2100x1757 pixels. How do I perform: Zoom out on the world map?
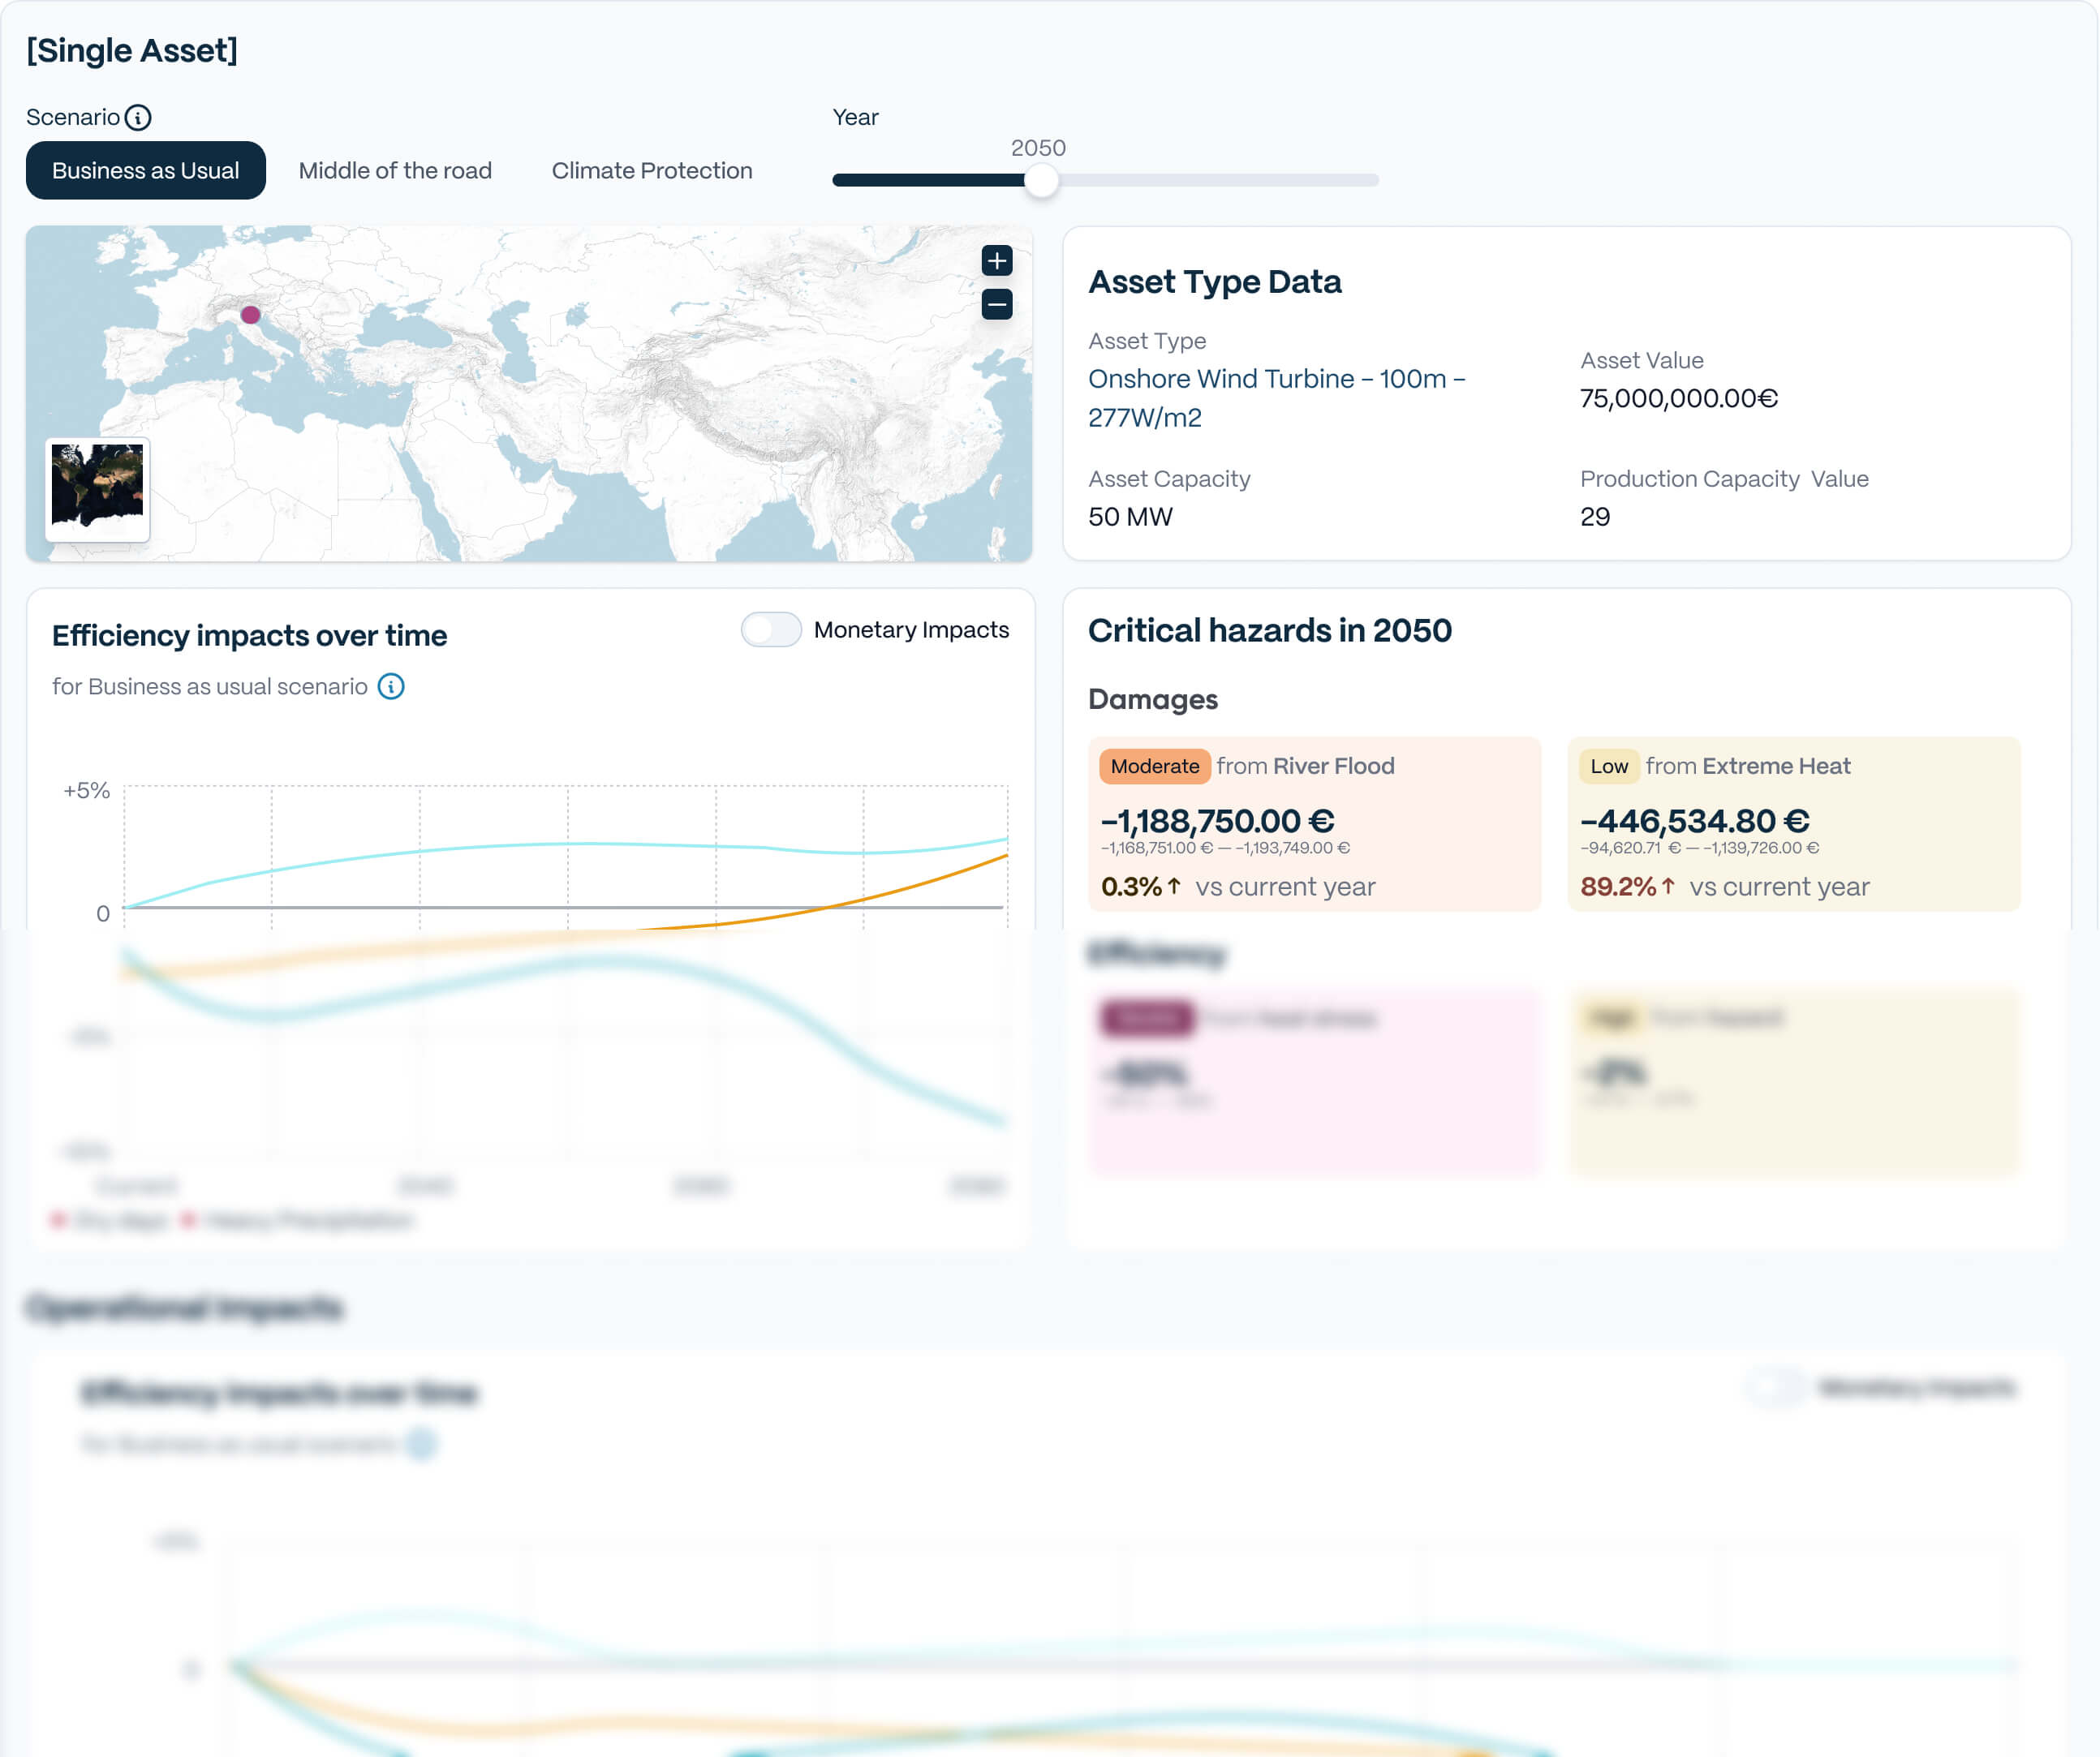(x=997, y=305)
